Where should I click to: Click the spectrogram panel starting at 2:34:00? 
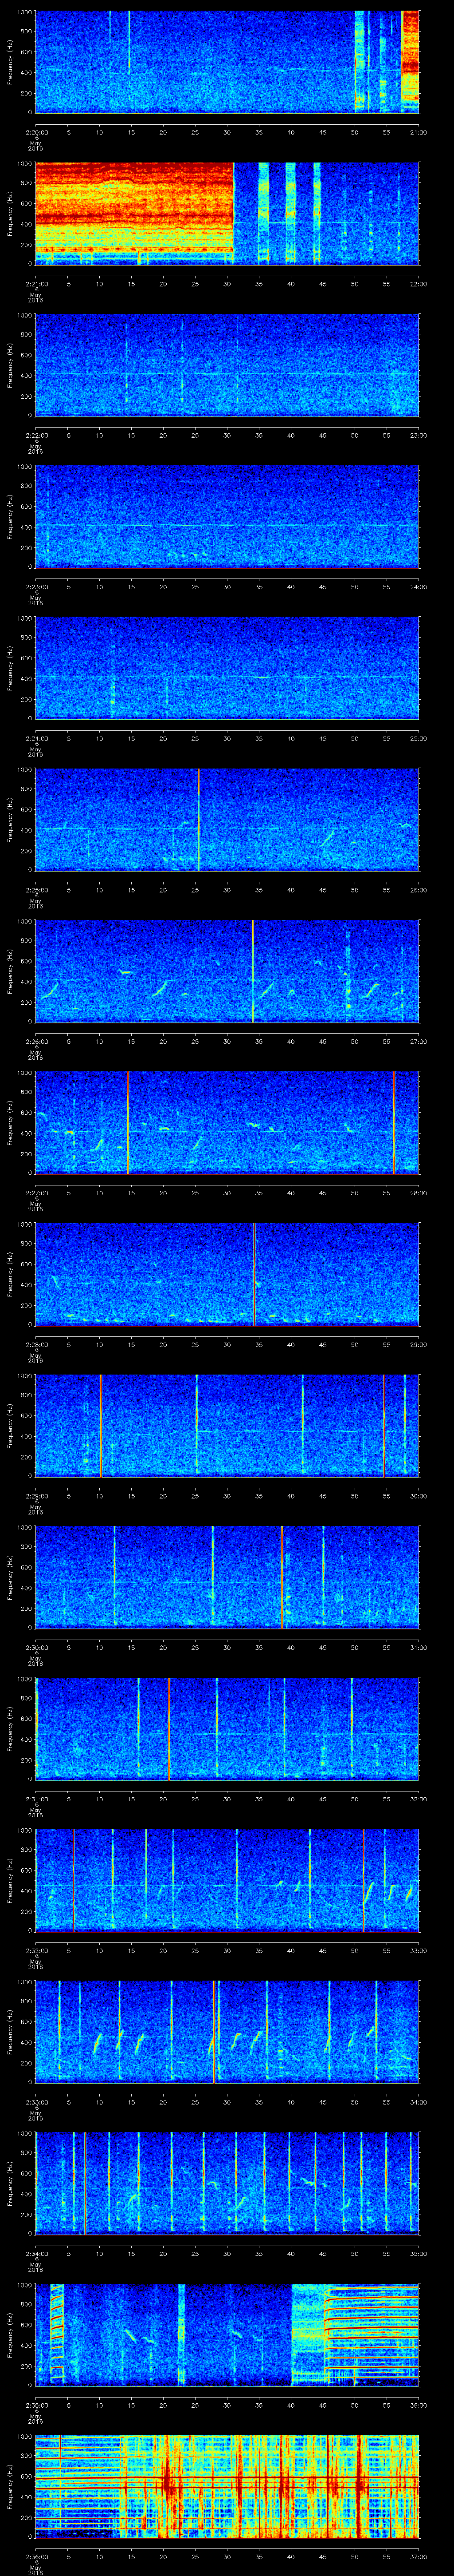pyautogui.click(x=227, y=2183)
